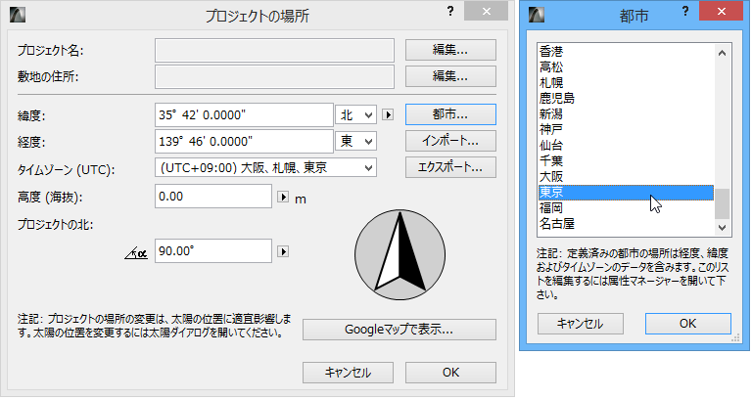Click the 高度 (海抜) altitude field
This screenshot has width=752, height=400.
(x=212, y=197)
